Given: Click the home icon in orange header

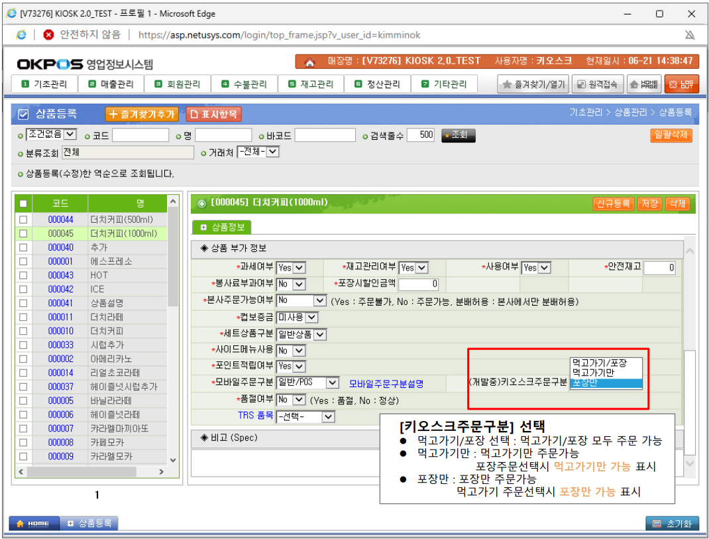Looking at the screenshot, I should point(309,62).
